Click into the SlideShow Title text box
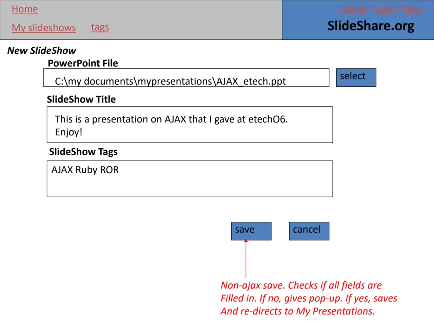 click(190, 125)
